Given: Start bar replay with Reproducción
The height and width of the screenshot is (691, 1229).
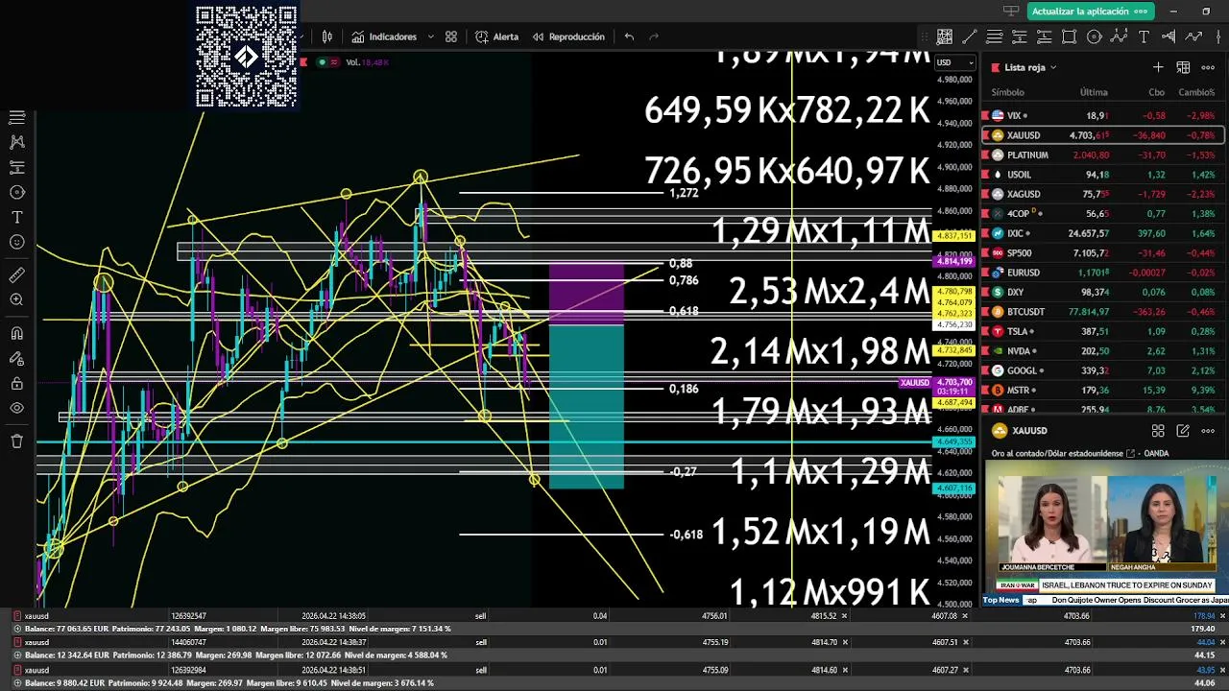Looking at the screenshot, I should [x=568, y=36].
